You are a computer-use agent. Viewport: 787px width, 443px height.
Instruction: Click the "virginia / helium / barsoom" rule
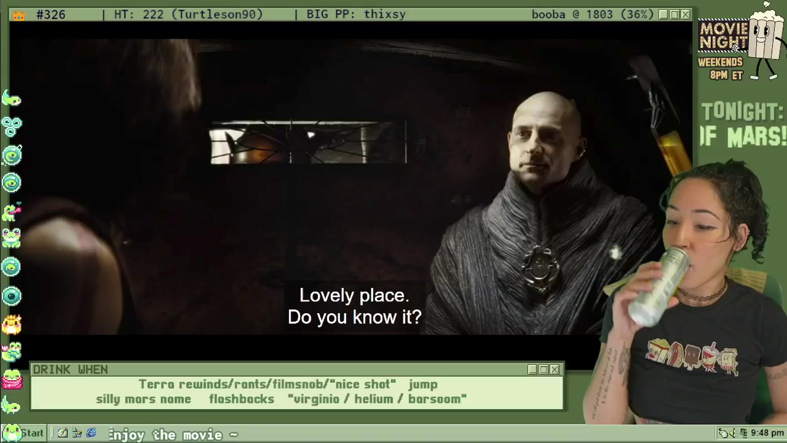[377, 399]
